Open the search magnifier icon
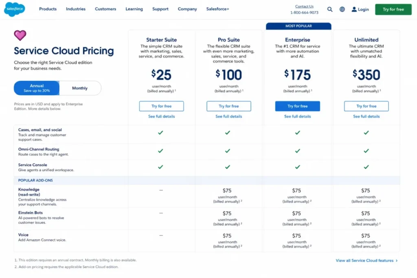This screenshot has height=278, width=417. pos(330,9)
